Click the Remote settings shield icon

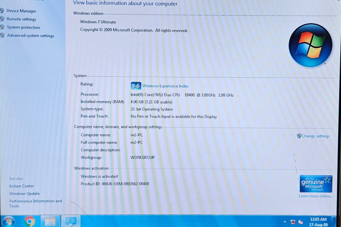2,19
